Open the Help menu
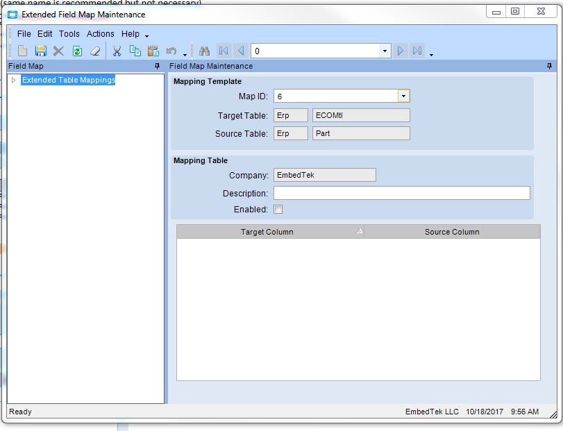The image size is (563, 431). click(131, 34)
